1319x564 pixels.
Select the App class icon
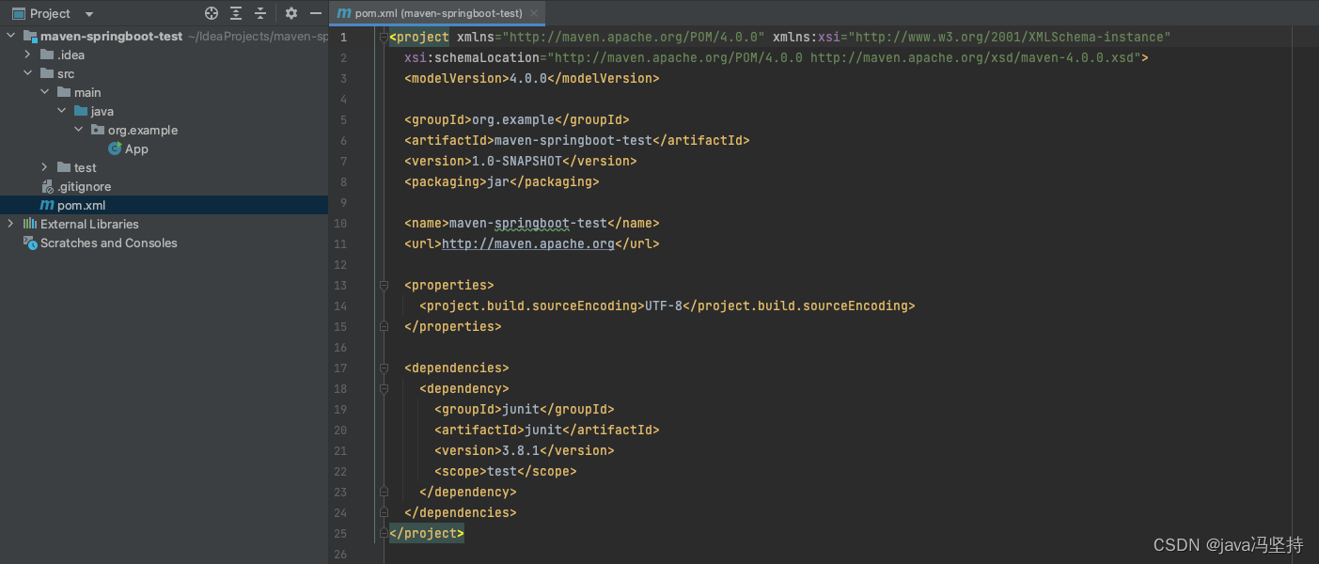(x=115, y=149)
